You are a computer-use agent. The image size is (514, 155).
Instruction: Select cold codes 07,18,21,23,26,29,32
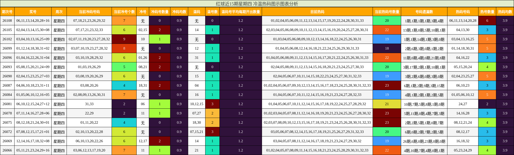coord(89,21)
